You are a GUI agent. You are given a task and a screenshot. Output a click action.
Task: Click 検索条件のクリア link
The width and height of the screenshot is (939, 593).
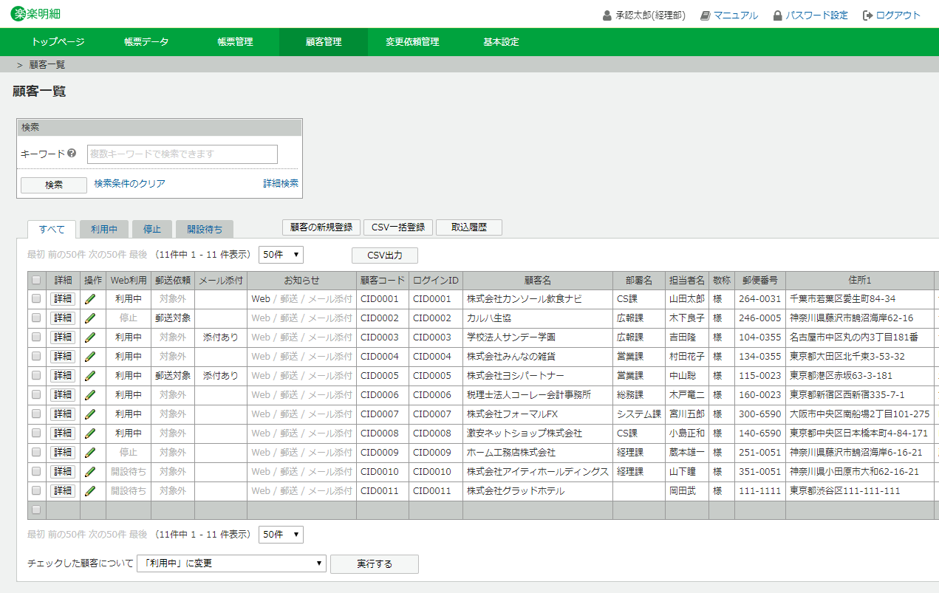tap(129, 184)
